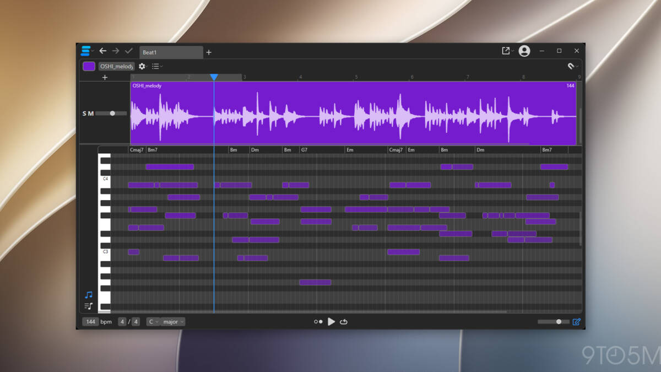Open the key C dropdown
661x372 pixels.
click(153, 321)
